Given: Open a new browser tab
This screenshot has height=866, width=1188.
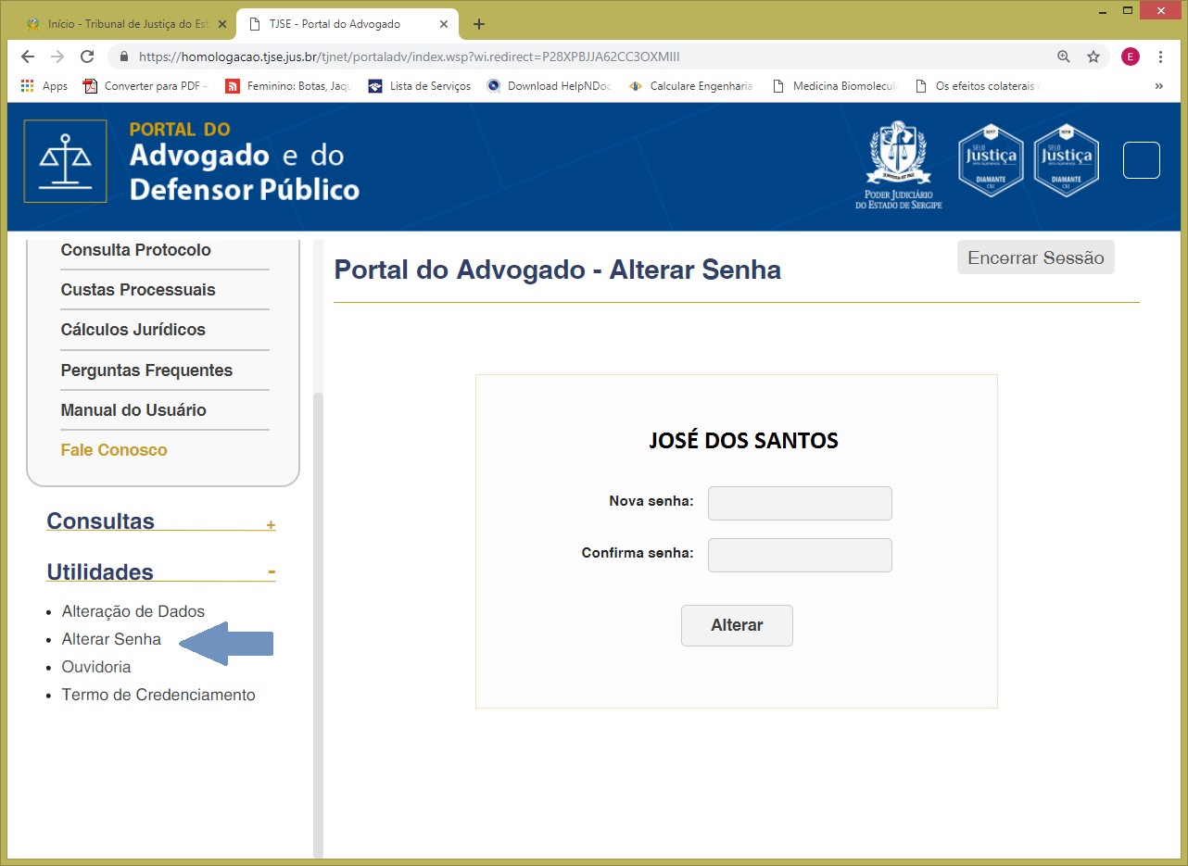Looking at the screenshot, I should pos(479,24).
